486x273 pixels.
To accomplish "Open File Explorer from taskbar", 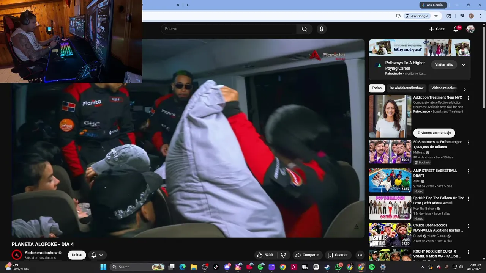I will click(194, 267).
